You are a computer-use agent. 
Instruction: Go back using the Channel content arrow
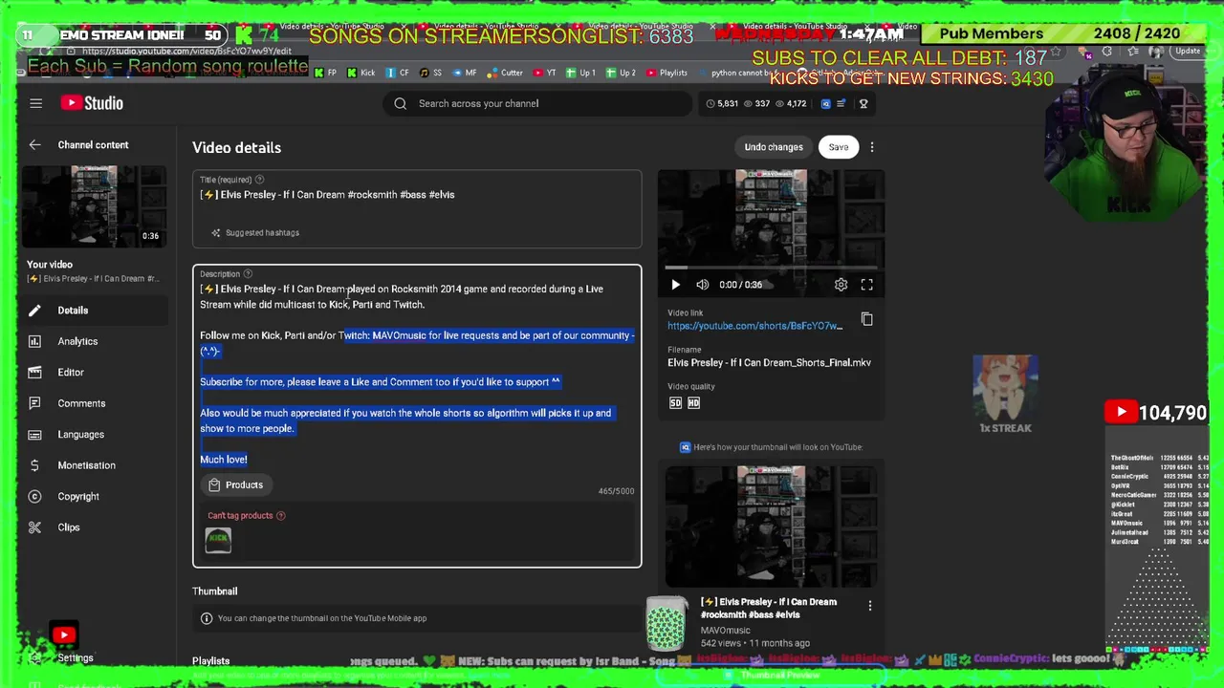coord(34,145)
